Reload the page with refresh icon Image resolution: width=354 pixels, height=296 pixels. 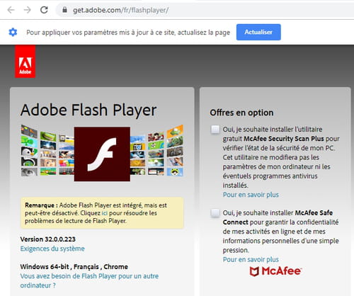click(44, 10)
